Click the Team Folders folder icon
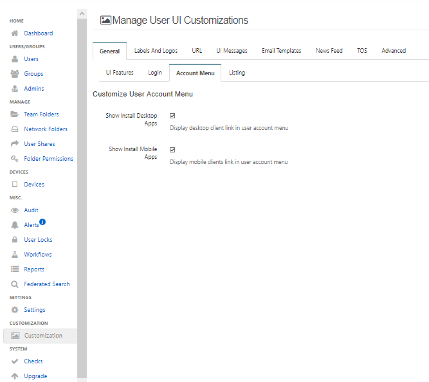Viewport: 429px width, 382px height. tap(15, 114)
